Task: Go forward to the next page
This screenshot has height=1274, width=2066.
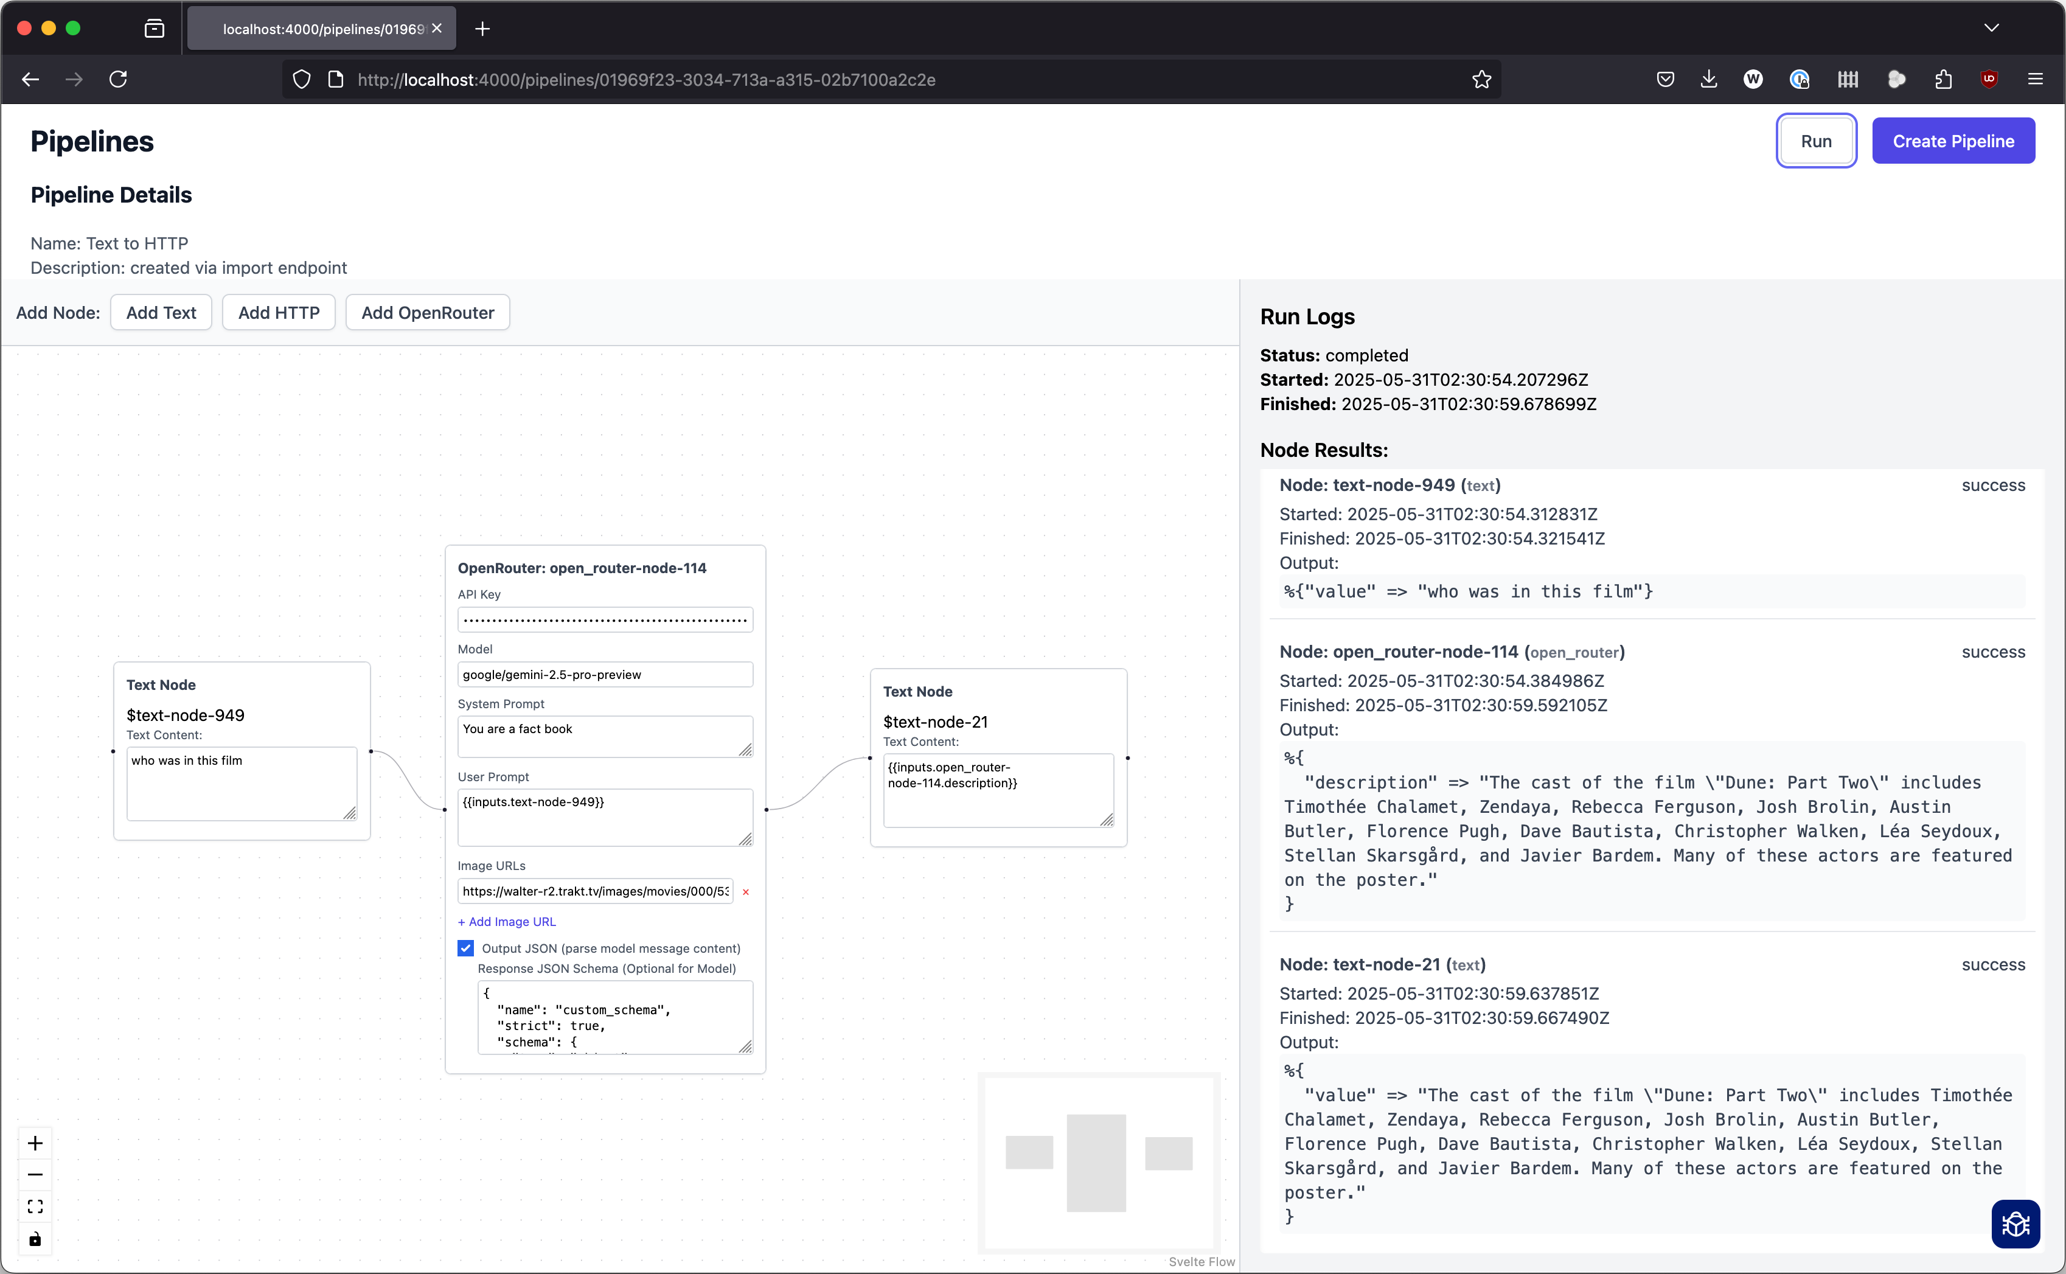Action: (x=74, y=79)
